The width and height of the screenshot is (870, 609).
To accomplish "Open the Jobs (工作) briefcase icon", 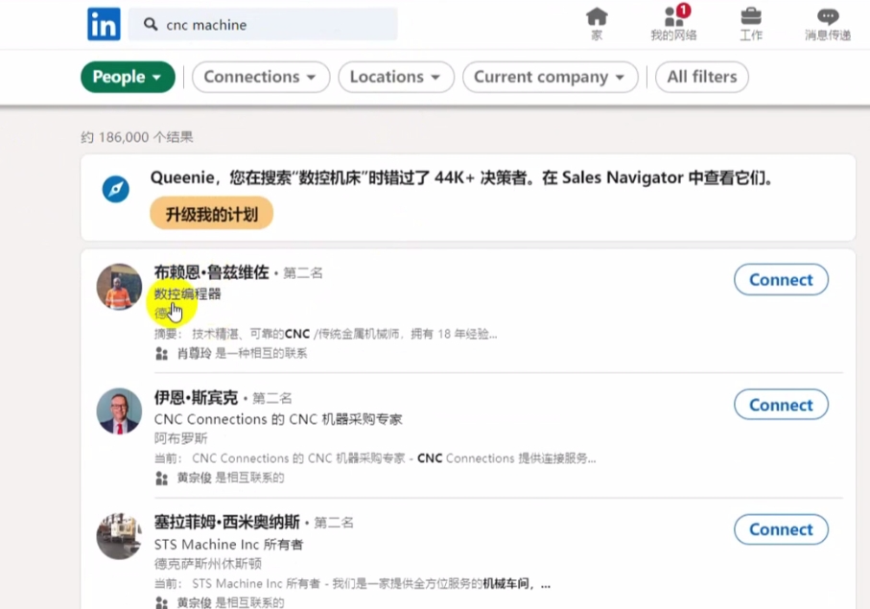I will point(751,24).
